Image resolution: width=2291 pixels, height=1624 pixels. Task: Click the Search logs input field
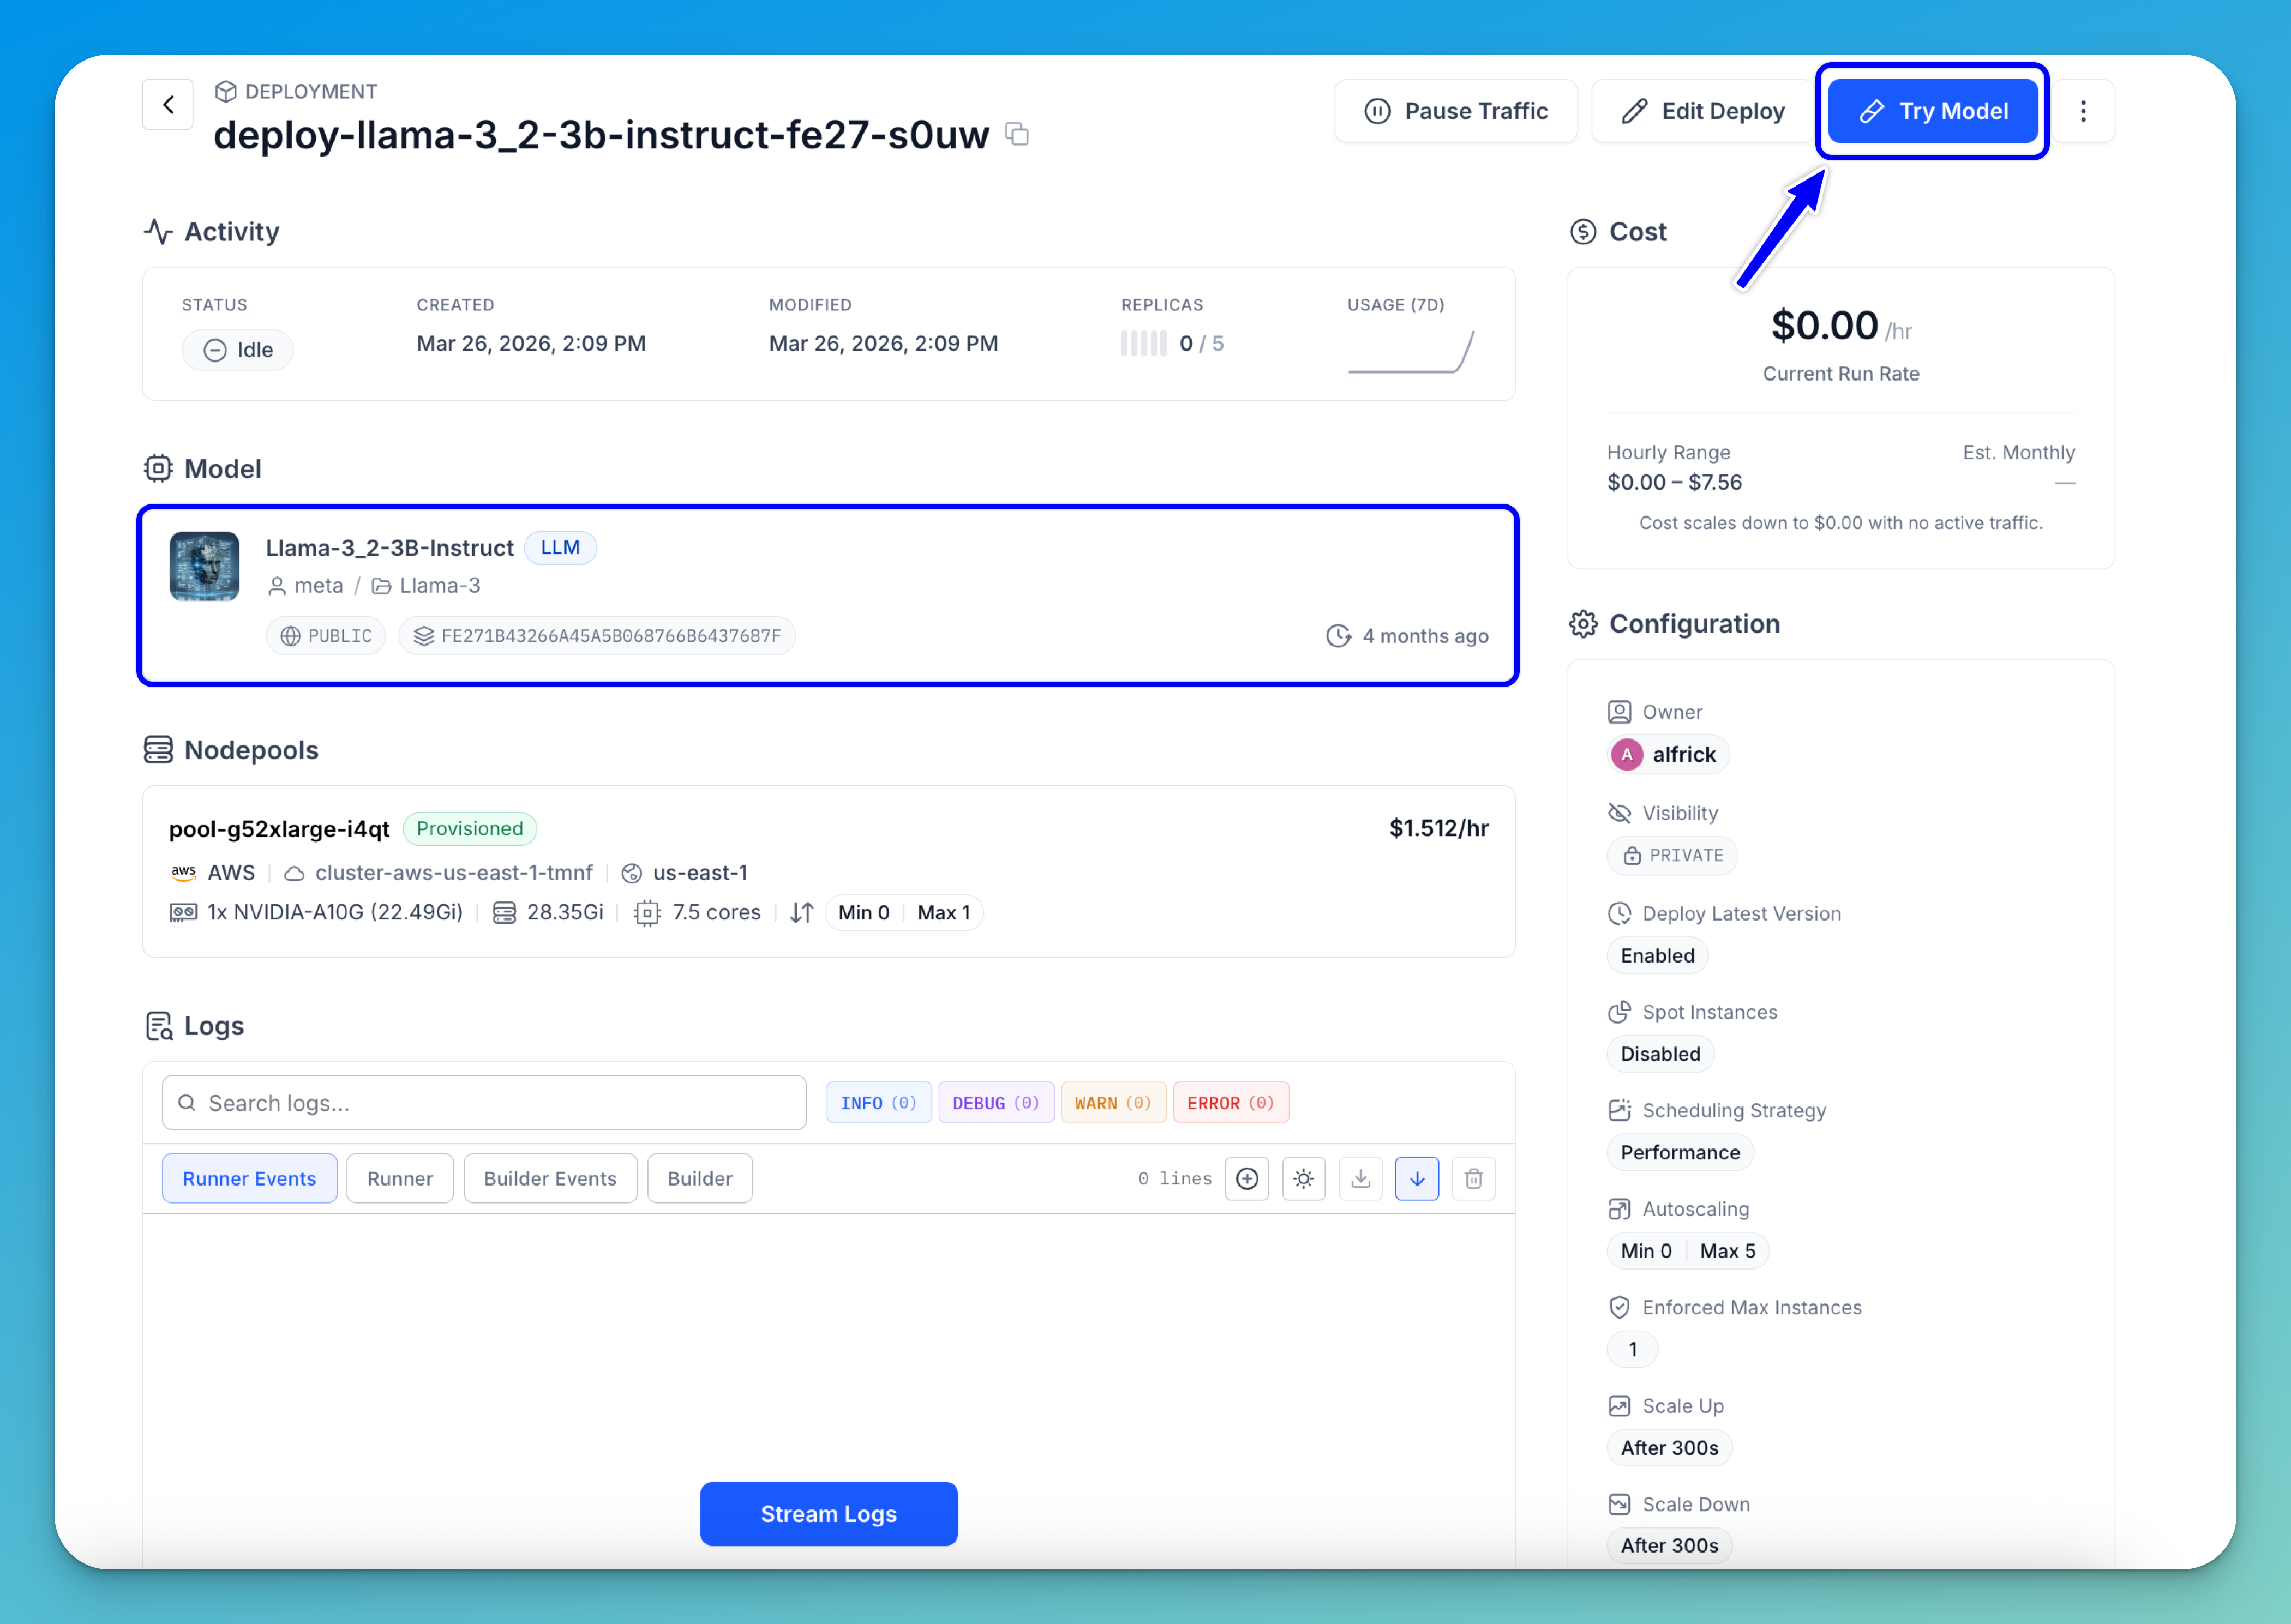click(484, 1103)
